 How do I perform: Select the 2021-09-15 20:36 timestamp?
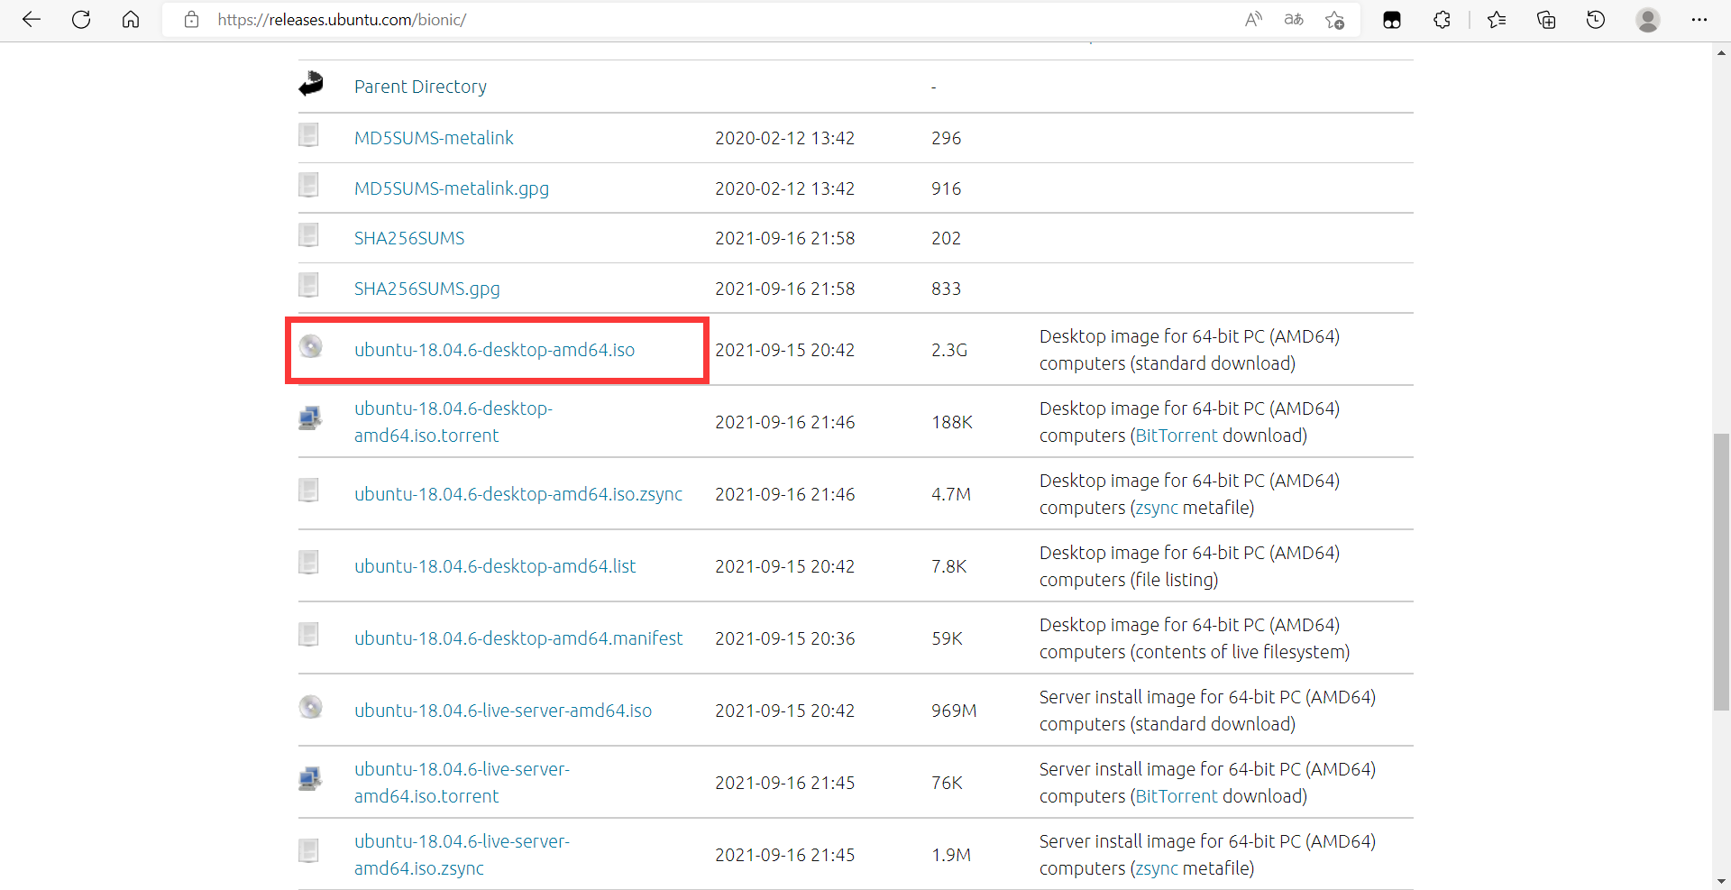tap(784, 638)
